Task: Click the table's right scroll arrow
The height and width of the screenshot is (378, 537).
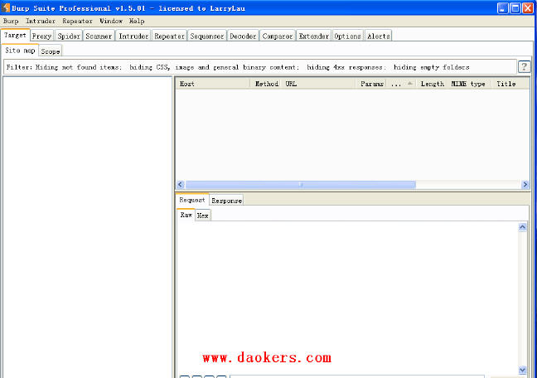Action: [525, 185]
